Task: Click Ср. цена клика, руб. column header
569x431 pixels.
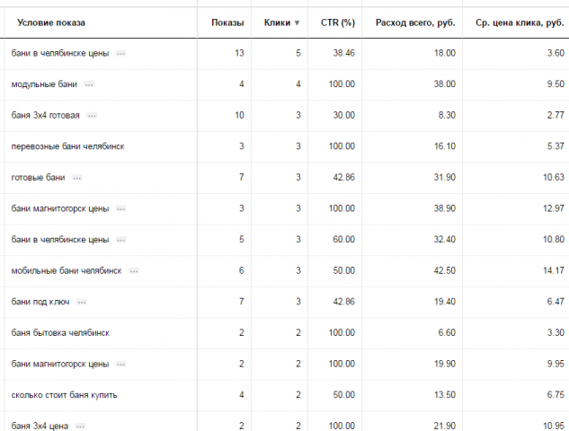Action: point(520,23)
